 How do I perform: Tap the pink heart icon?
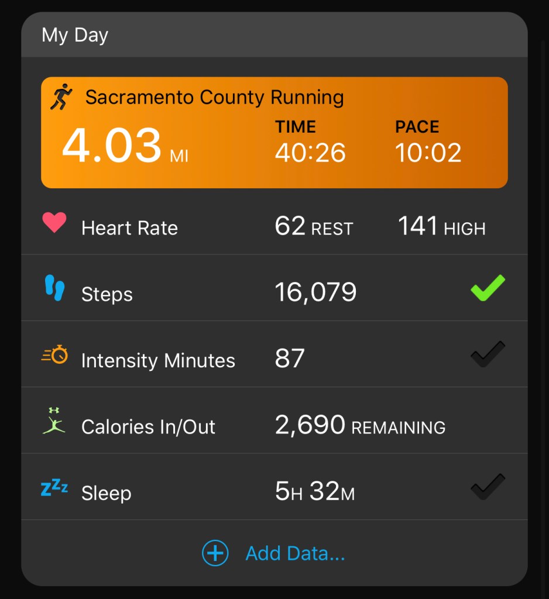(x=54, y=223)
